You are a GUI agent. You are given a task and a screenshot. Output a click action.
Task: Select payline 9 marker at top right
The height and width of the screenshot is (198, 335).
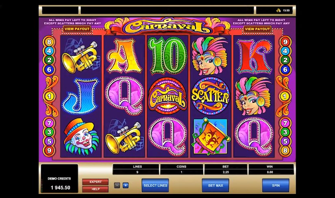285,42
